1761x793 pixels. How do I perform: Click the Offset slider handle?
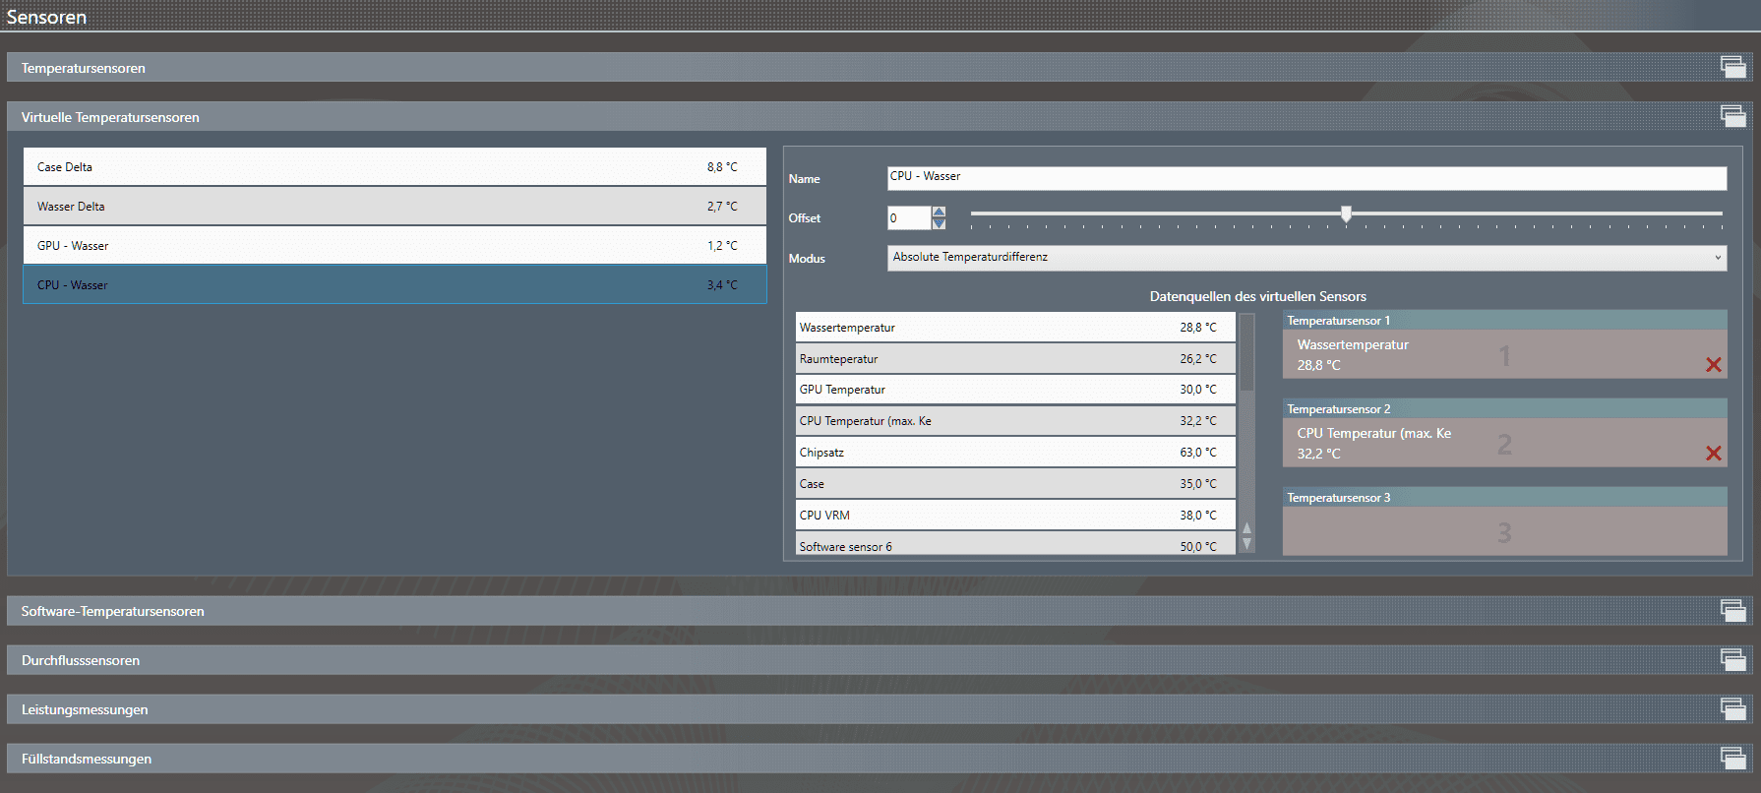[x=1346, y=213]
